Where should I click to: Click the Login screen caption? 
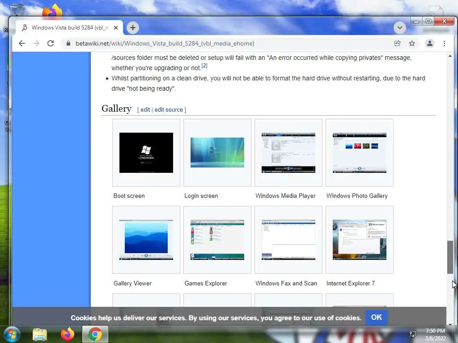coord(201,196)
